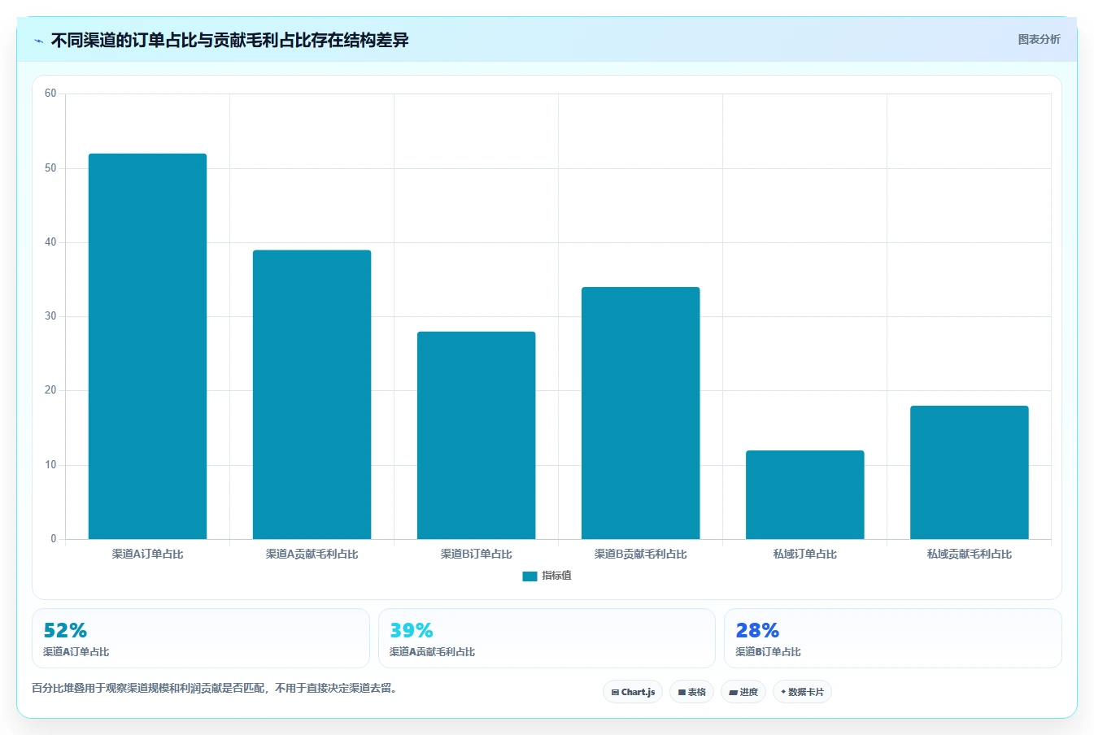Select the 私域贡献毛利占比 bar

tap(969, 472)
